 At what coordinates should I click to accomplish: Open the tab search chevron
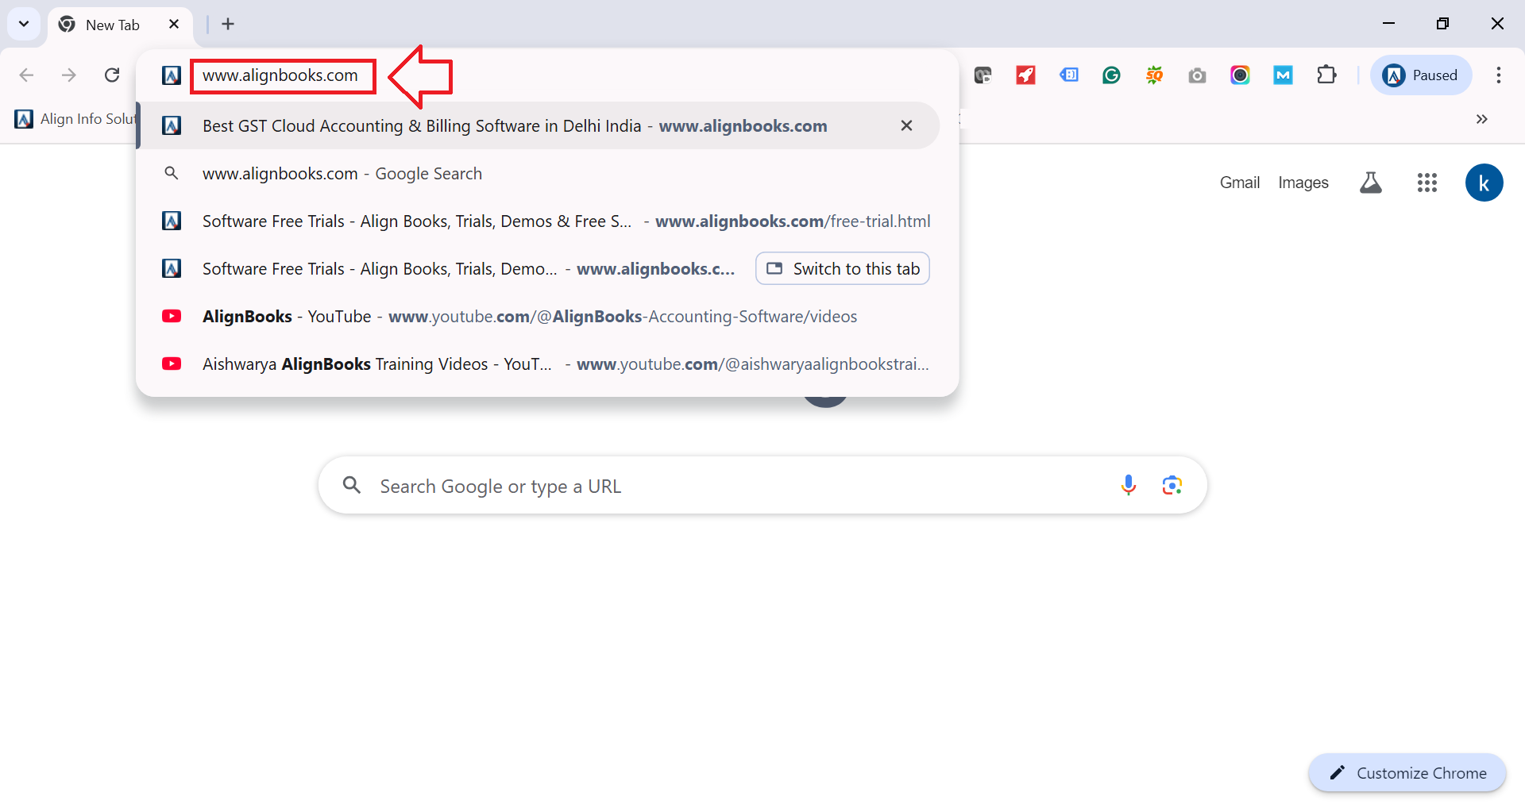click(x=24, y=24)
